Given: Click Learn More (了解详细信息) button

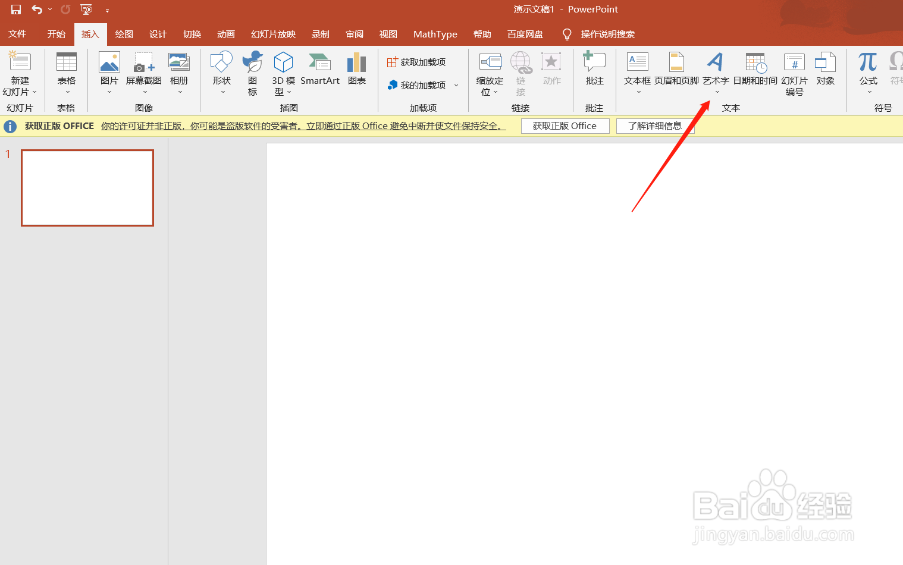Looking at the screenshot, I should (x=655, y=126).
